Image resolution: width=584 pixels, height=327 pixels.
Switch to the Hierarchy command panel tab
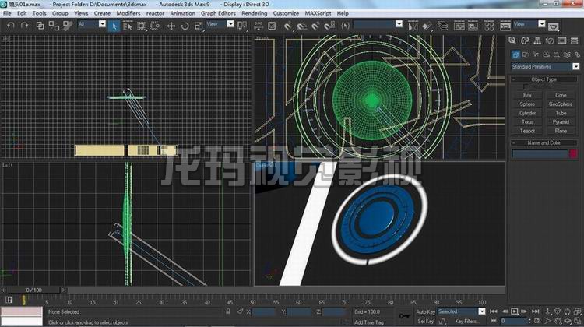point(537,40)
